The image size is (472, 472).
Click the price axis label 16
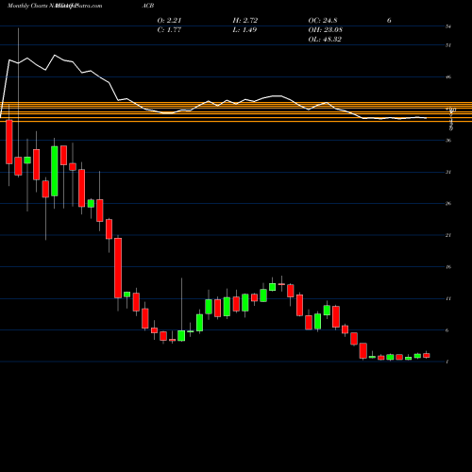(448, 267)
